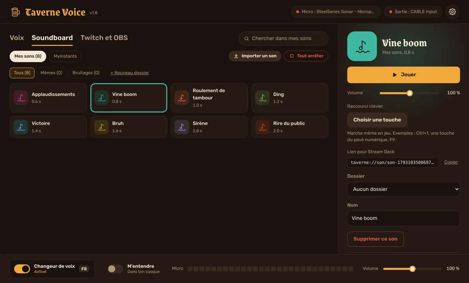Viewport: 469px width, 283px height.
Task: Filter sounds by Tous (8)
Action: click(x=22, y=73)
